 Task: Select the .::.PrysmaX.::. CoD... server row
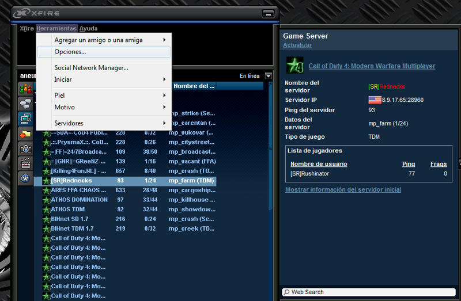pyautogui.click(x=125, y=142)
